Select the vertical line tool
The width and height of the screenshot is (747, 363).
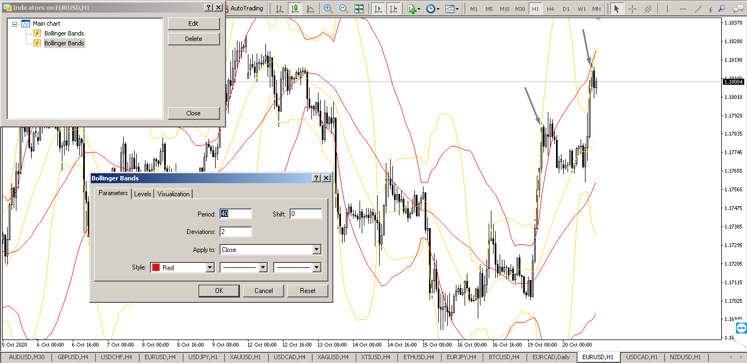coord(667,8)
